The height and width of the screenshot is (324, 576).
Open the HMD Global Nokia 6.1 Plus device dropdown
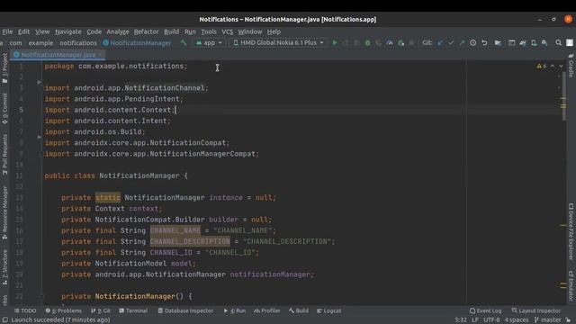pyautogui.click(x=279, y=43)
